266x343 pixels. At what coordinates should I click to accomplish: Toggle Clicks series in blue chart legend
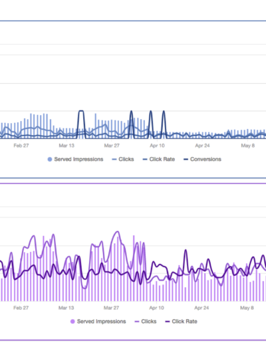(x=123, y=160)
